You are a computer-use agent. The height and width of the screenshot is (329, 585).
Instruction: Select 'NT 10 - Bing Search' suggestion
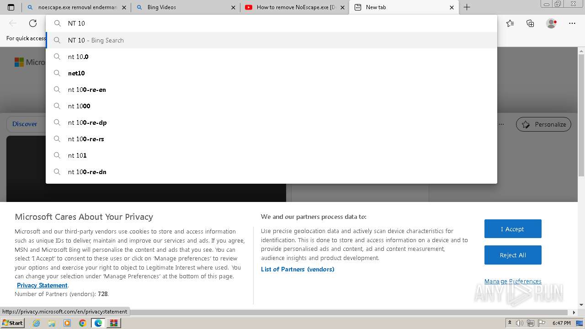(271, 40)
